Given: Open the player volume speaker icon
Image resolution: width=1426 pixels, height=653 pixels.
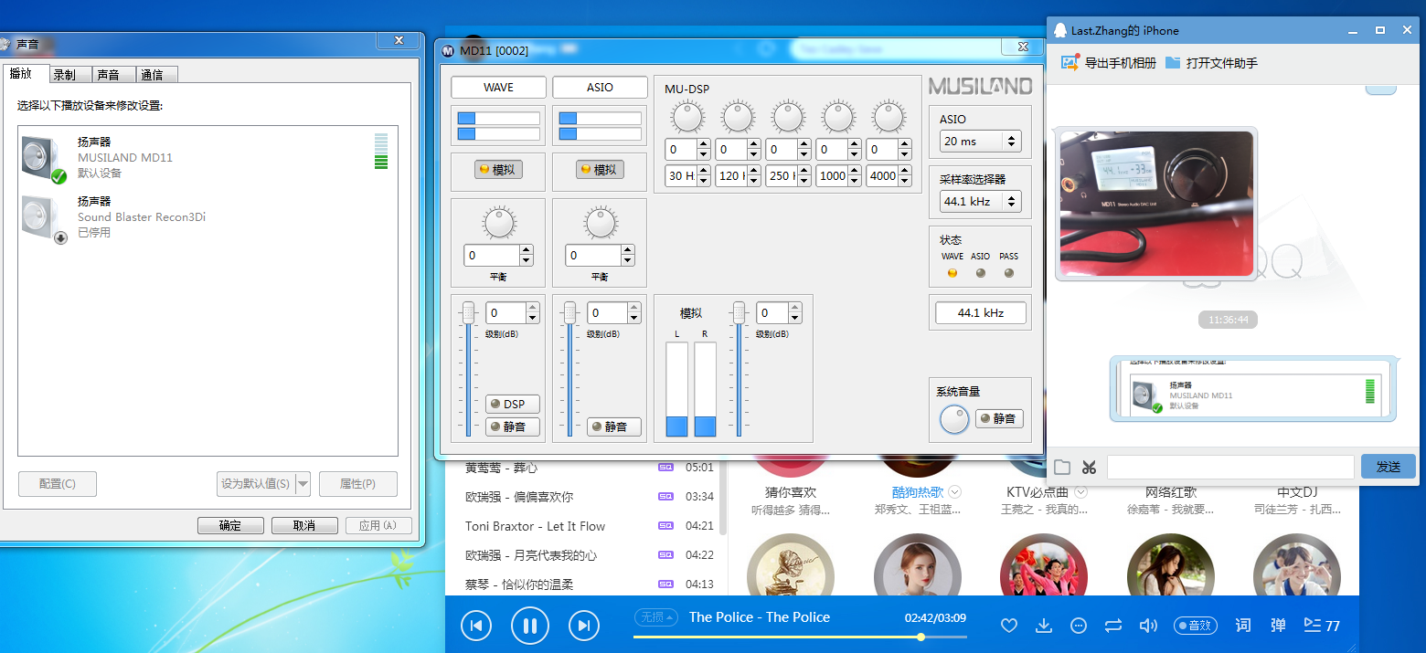Looking at the screenshot, I should click(1148, 626).
